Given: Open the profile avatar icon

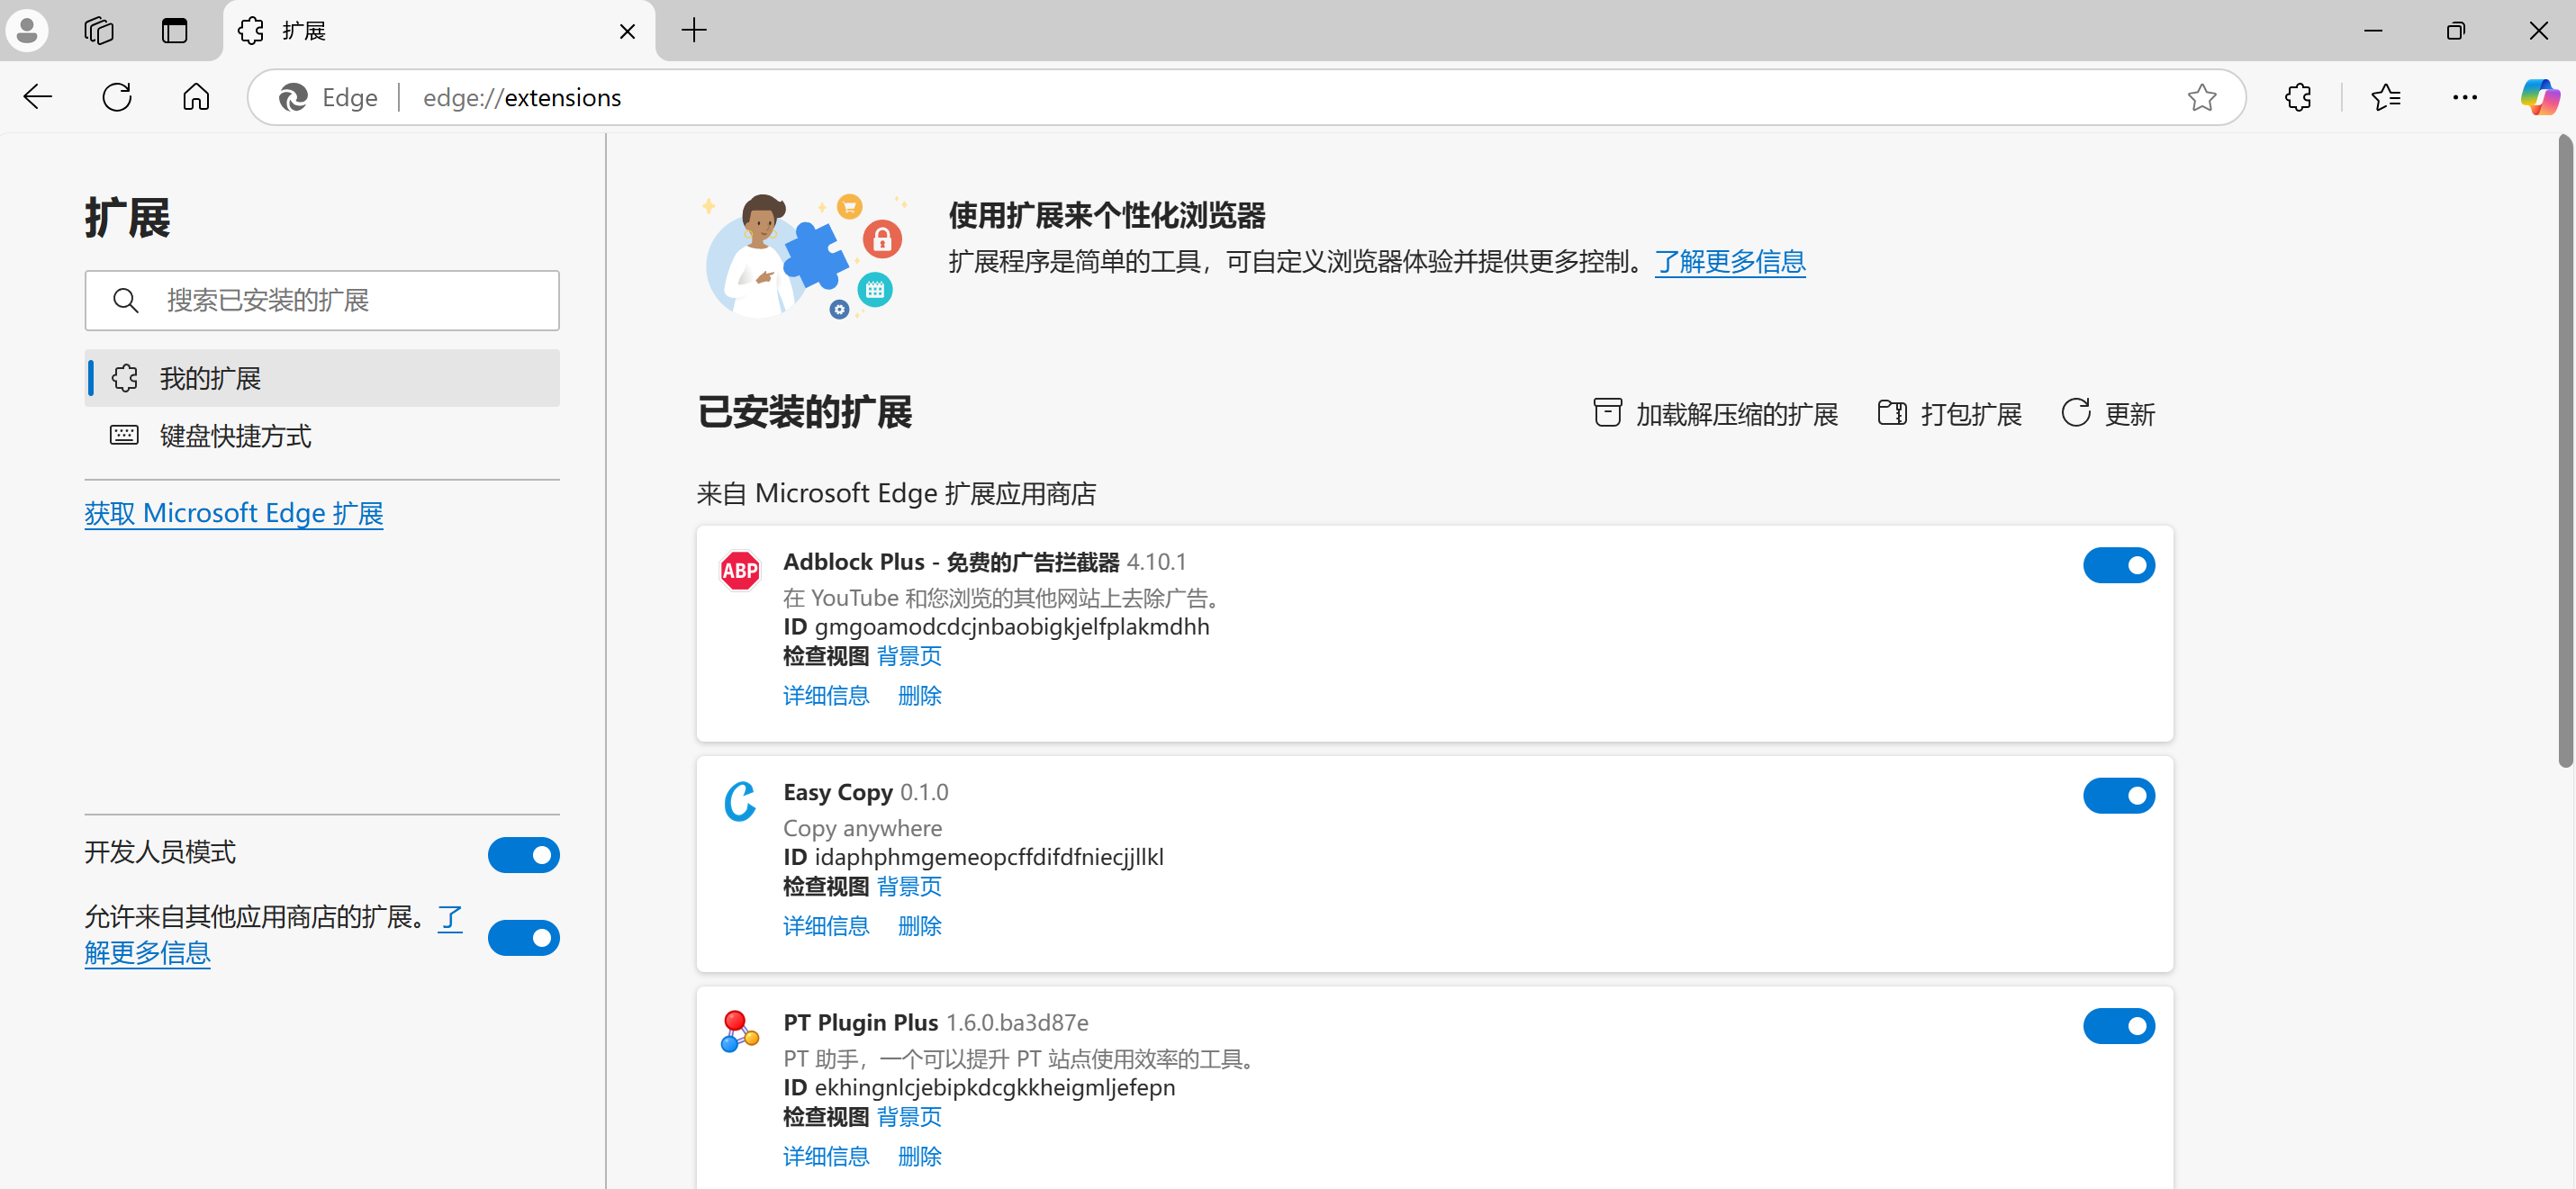Looking at the screenshot, I should click(27, 30).
